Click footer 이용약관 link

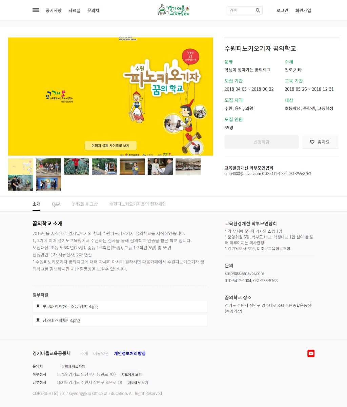[101, 353]
